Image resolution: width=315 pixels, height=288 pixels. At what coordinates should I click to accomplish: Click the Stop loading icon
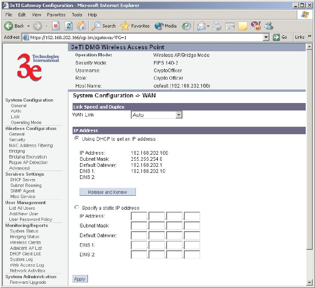point(56,26)
